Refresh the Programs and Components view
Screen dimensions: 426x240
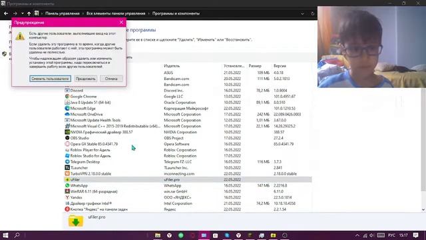point(312,13)
